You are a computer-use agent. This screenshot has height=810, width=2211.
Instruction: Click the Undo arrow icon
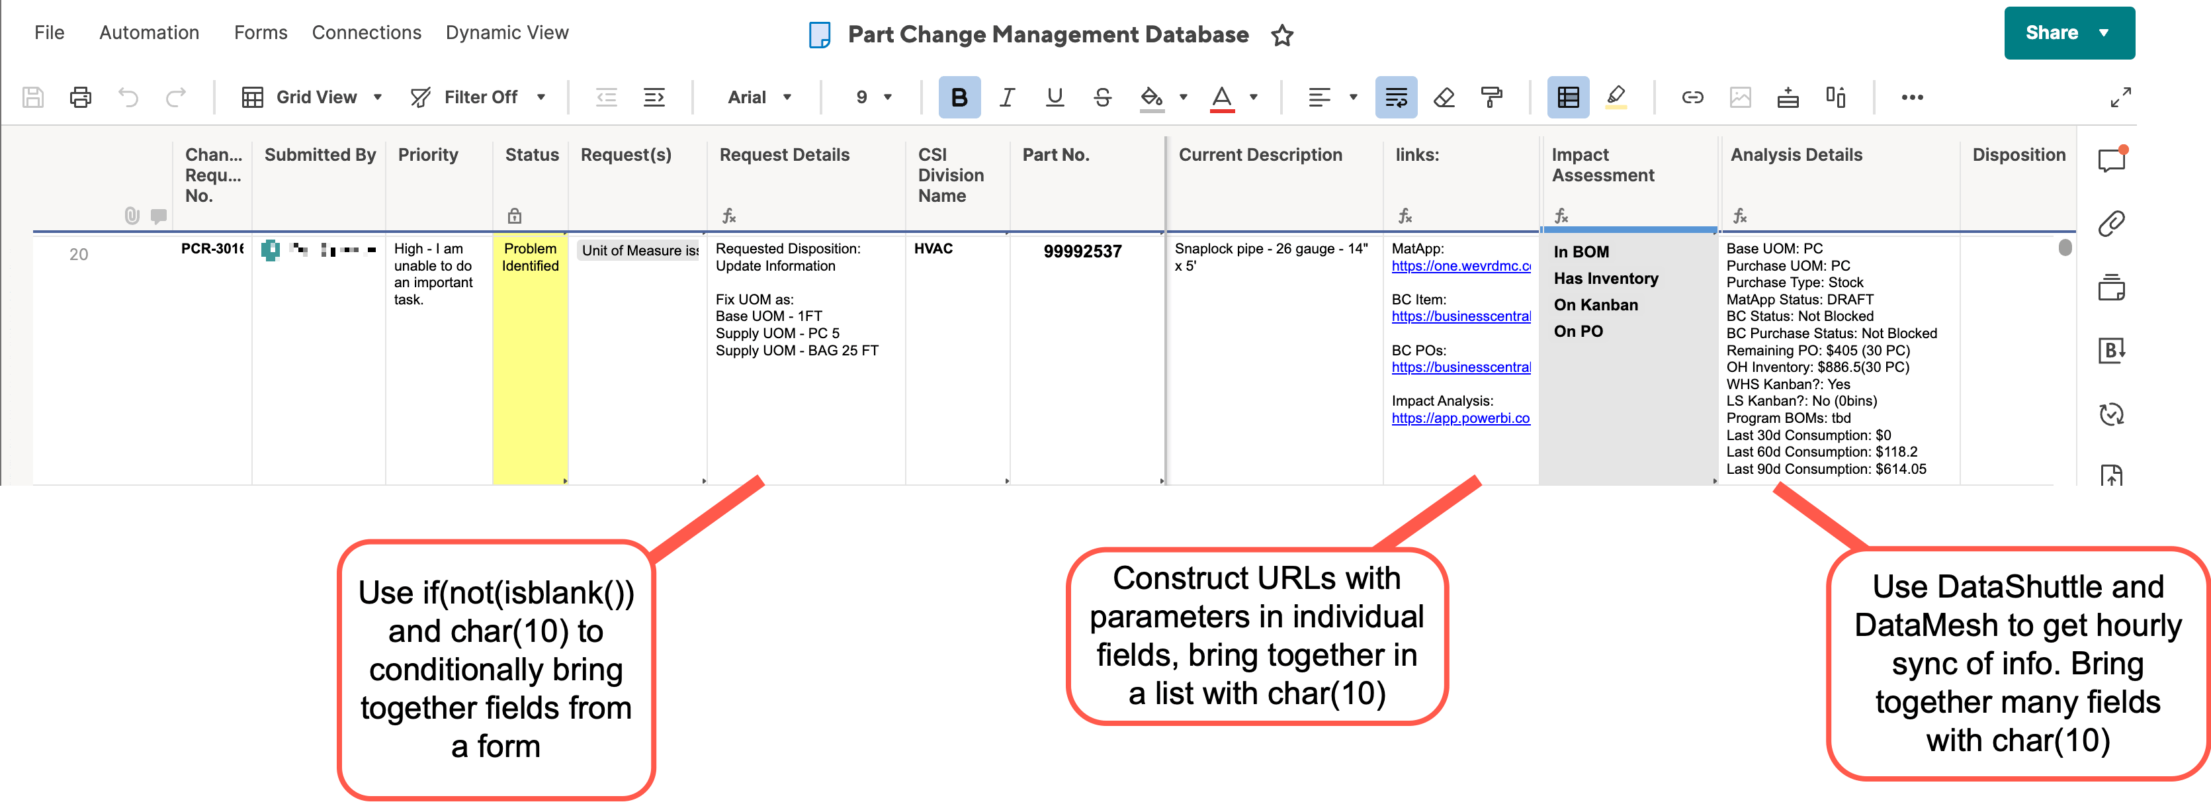click(128, 97)
